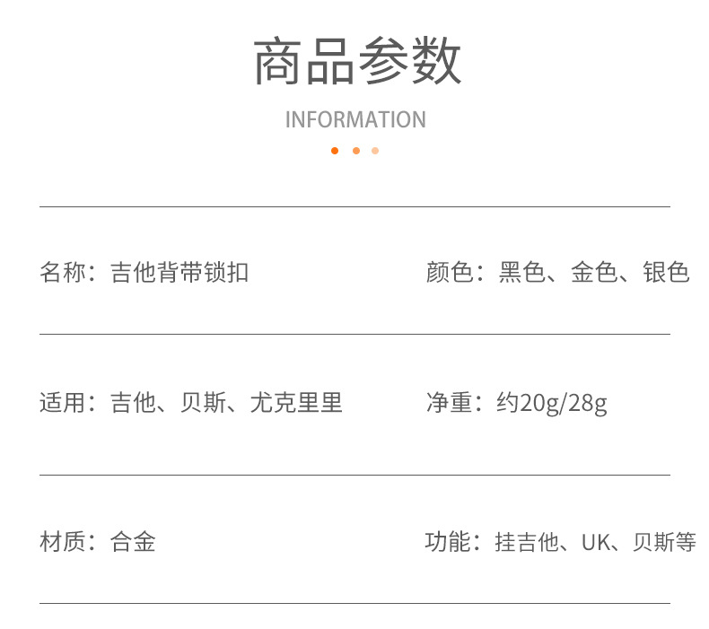Select the 净重 label
Screen dimensions: 709x629
pos(449,403)
